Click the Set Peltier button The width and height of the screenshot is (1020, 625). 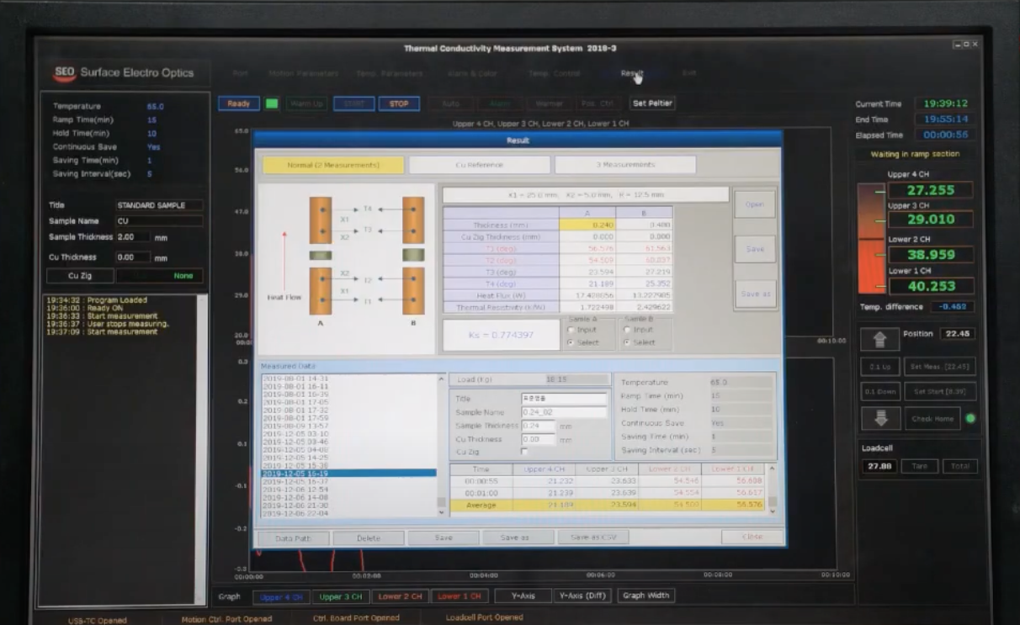(x=653, y=104)
